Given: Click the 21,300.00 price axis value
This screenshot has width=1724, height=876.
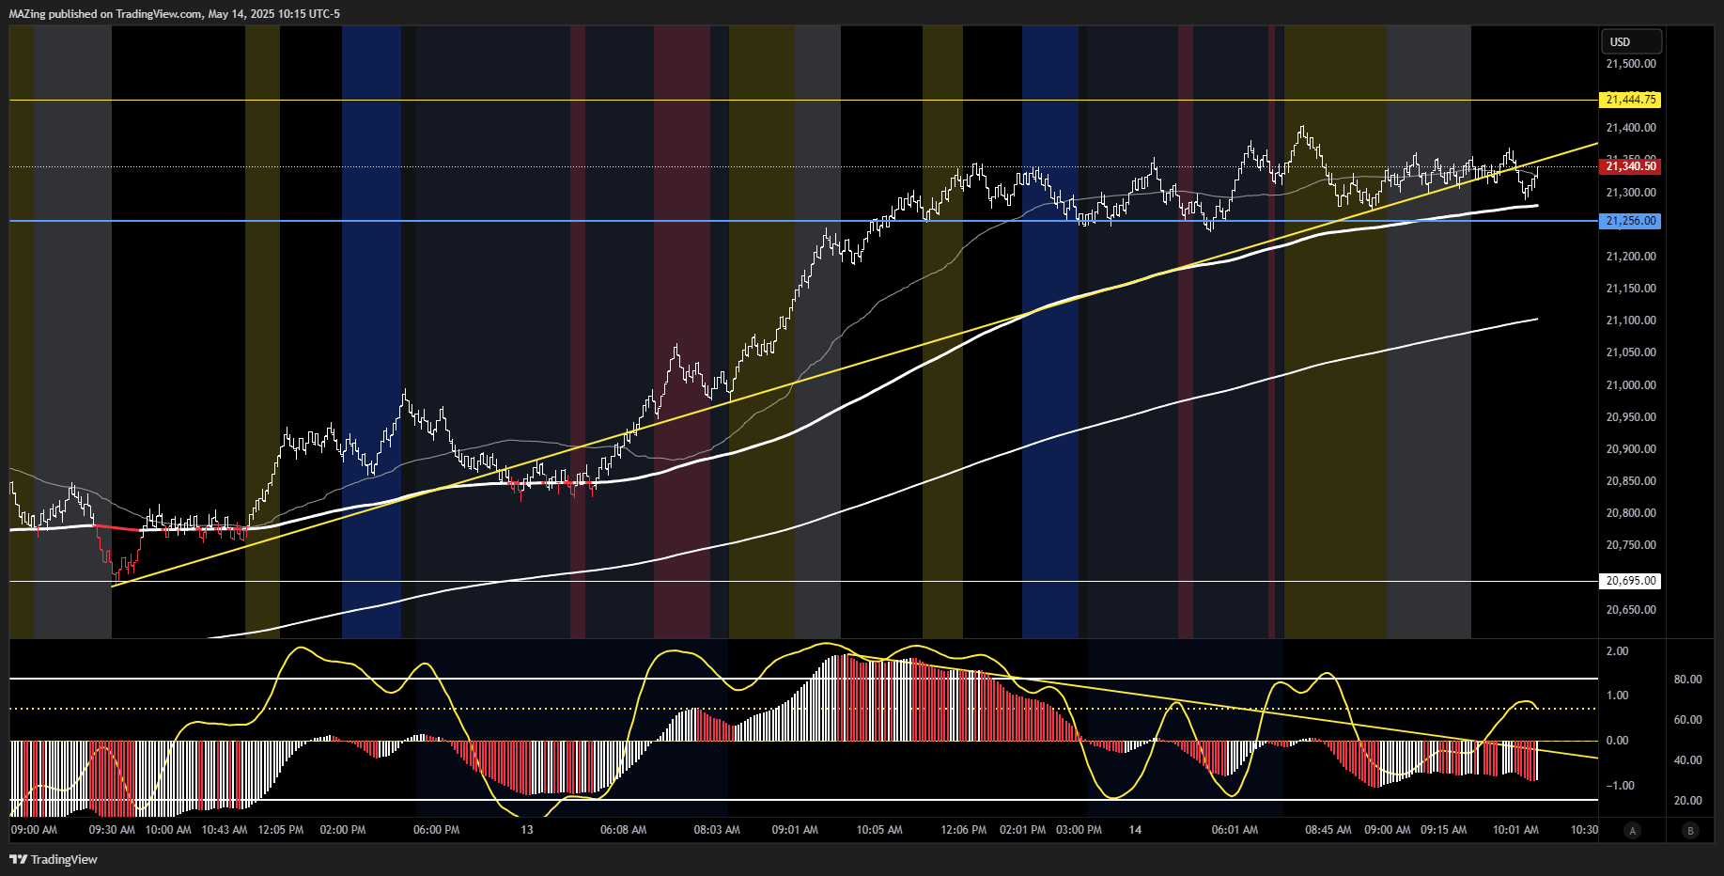Looking at the screenshot, I should click(1631, 193).
